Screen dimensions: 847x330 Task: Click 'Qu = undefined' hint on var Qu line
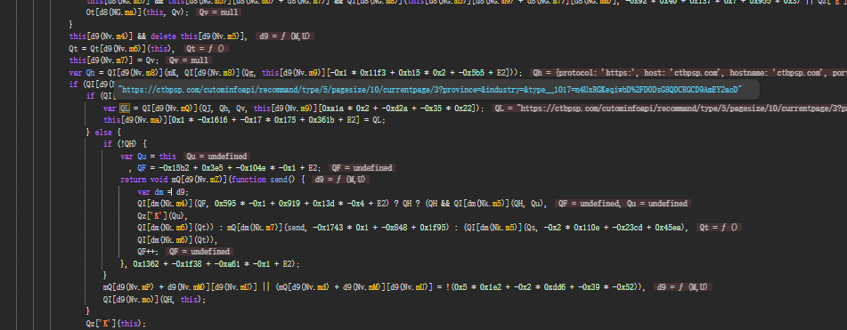(x=216, y=157)
